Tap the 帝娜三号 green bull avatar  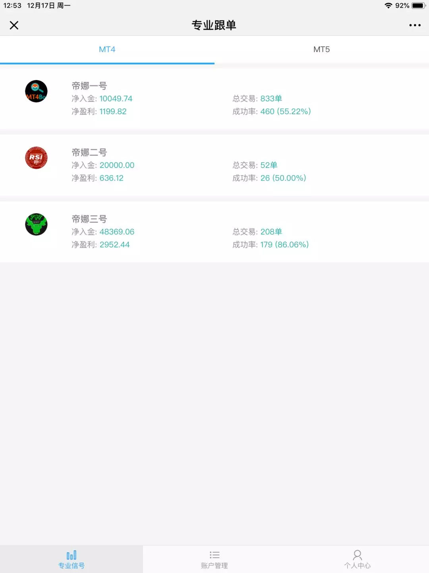[x=36, y=224]
